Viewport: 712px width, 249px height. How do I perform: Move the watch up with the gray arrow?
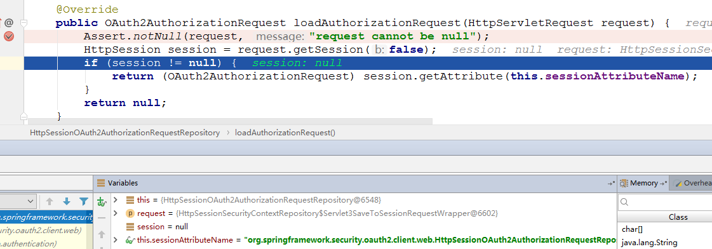click(102, 234)
